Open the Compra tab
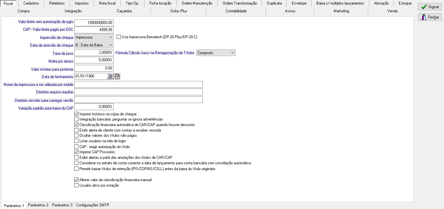Viewport: 444px width, 209px height. (x=23, y=11)
